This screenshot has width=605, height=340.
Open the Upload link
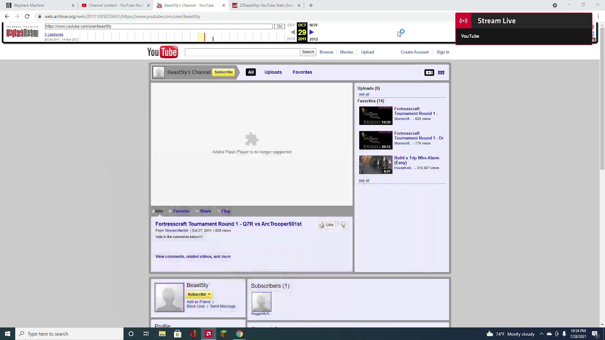[367, 52]
